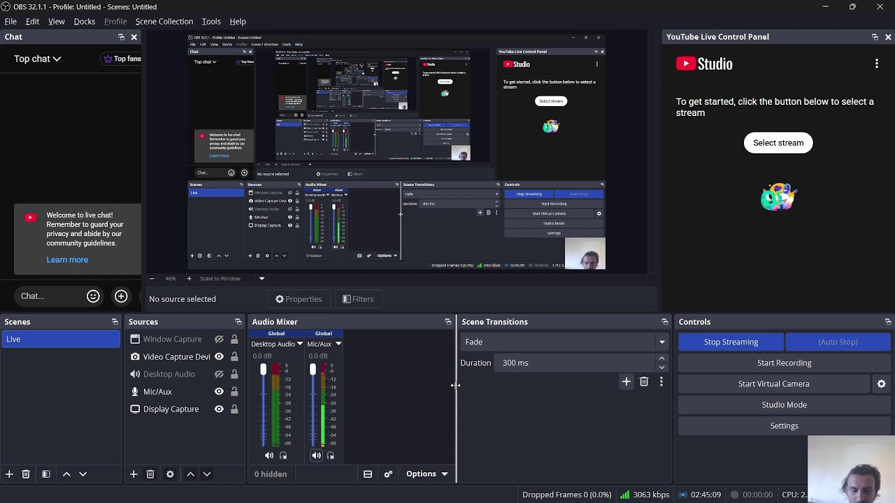Toggle the lock on Display Capture
This screenshot has width=895, height=503.
(234, 409)
